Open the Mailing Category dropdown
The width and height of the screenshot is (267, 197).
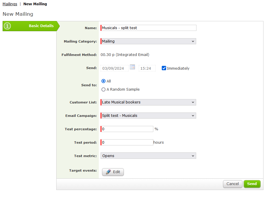pyautogui.click(x=148, y=41)
